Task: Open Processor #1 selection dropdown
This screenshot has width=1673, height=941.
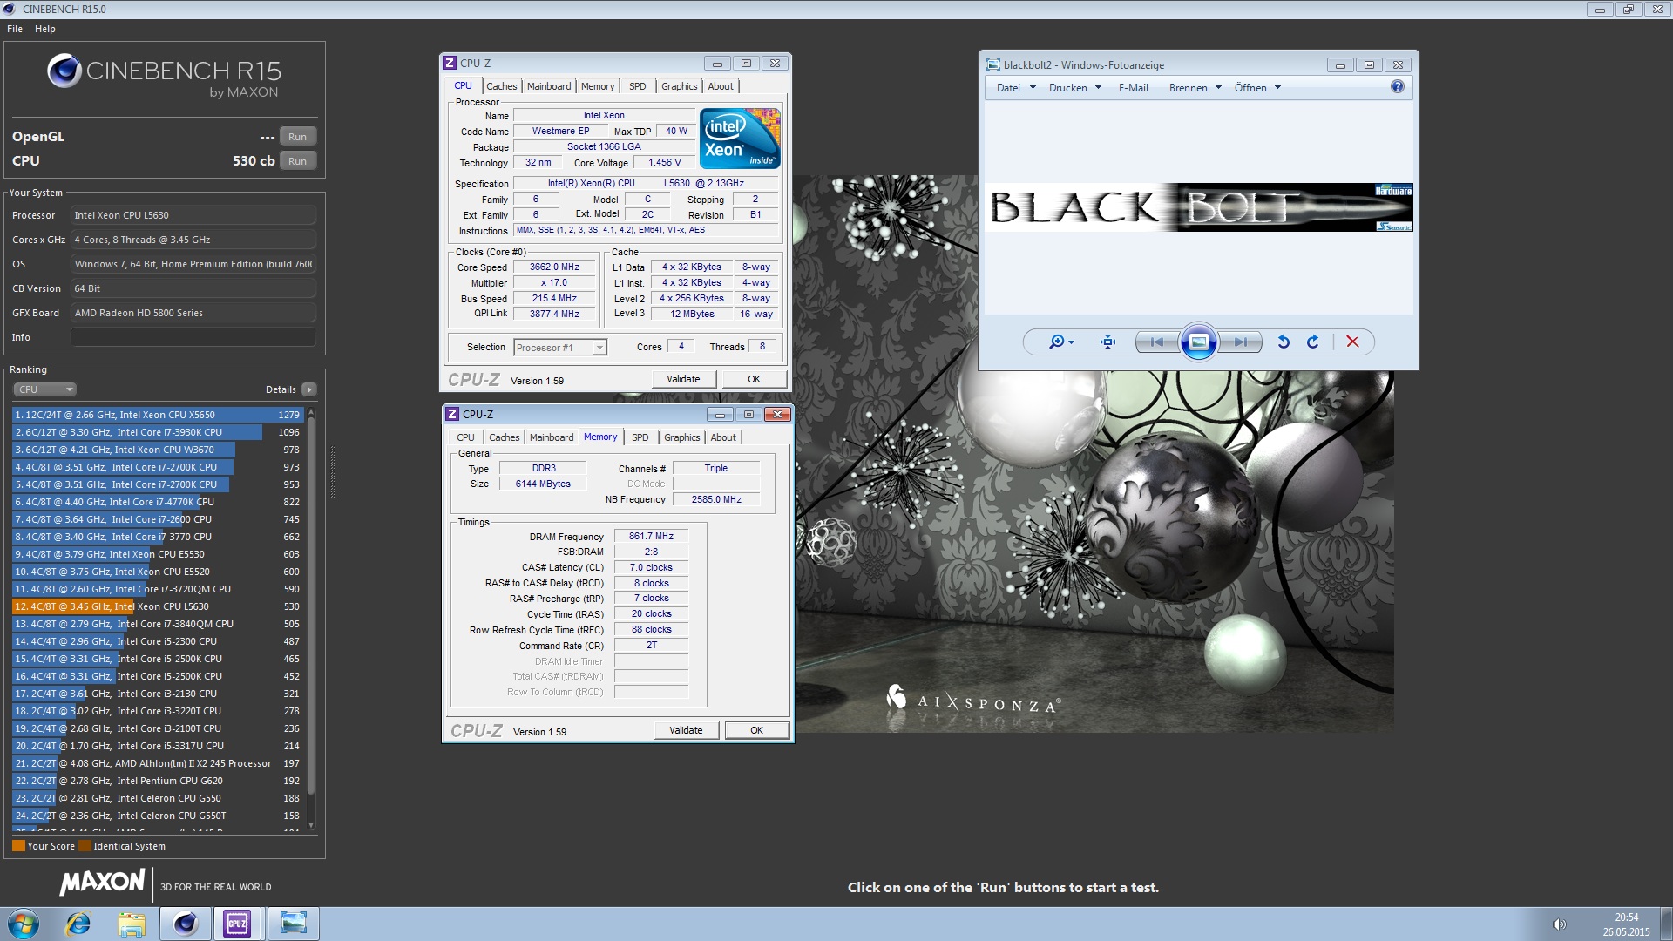Action: click(x=559, y=348)
